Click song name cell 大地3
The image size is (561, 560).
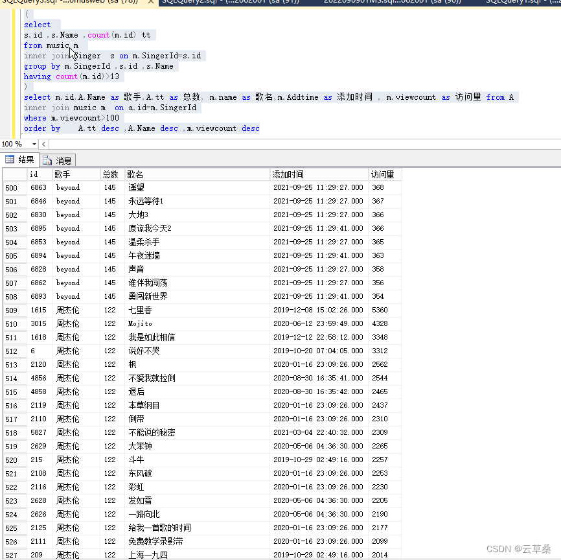click(198, 215)
